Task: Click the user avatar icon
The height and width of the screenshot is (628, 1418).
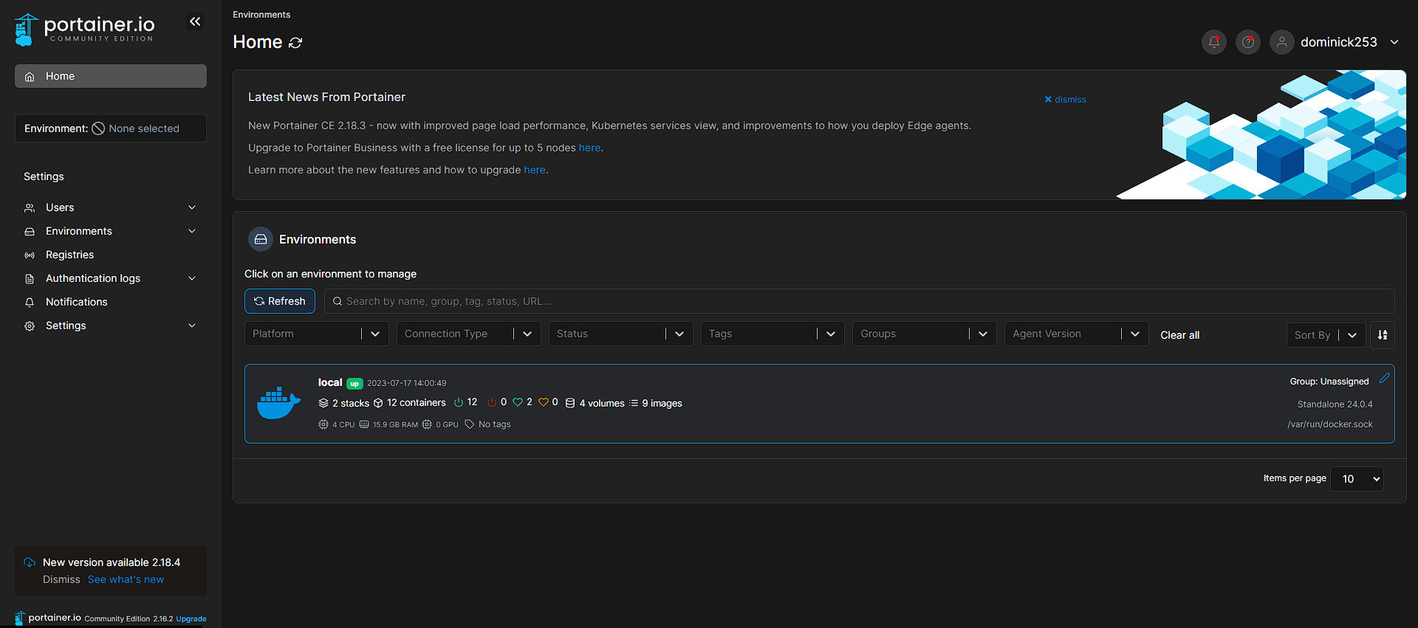Action: [x=1282, y=42]
